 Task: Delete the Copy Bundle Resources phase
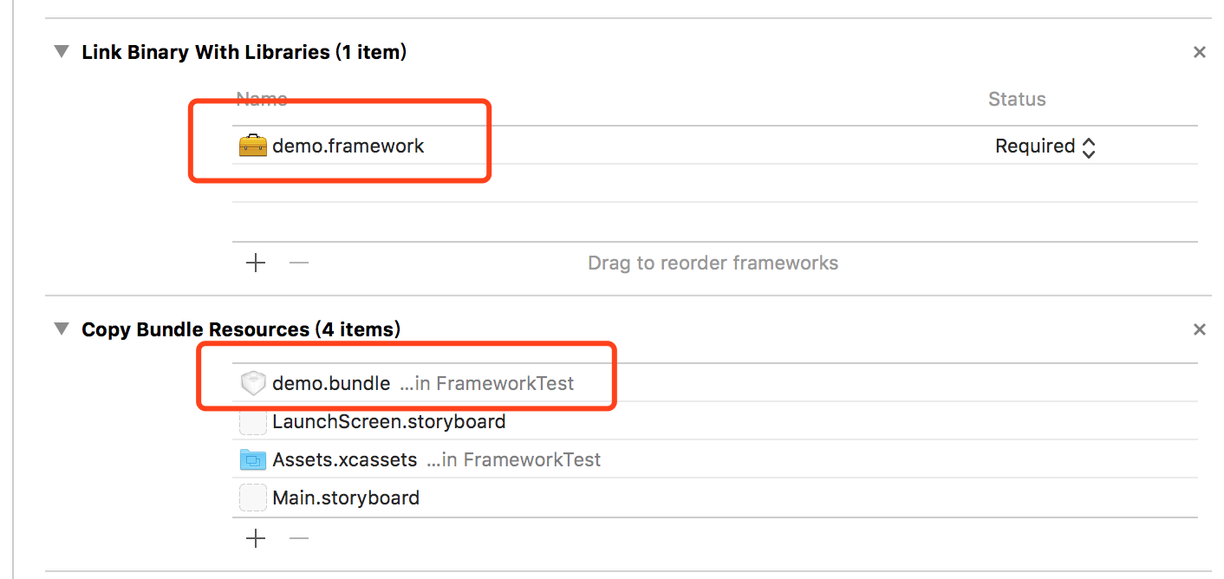point(1200,329)
